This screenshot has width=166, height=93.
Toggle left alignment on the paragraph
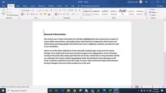[56, 14]
